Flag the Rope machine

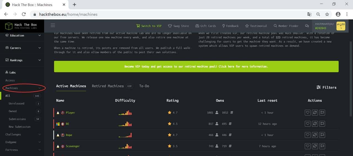[322, 135]
